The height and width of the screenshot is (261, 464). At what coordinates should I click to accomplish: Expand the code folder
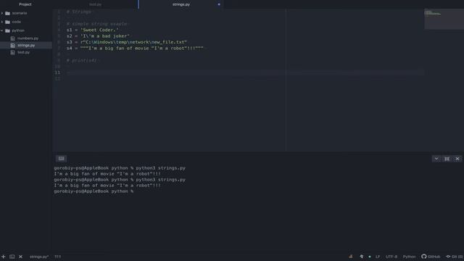(2, 22)
